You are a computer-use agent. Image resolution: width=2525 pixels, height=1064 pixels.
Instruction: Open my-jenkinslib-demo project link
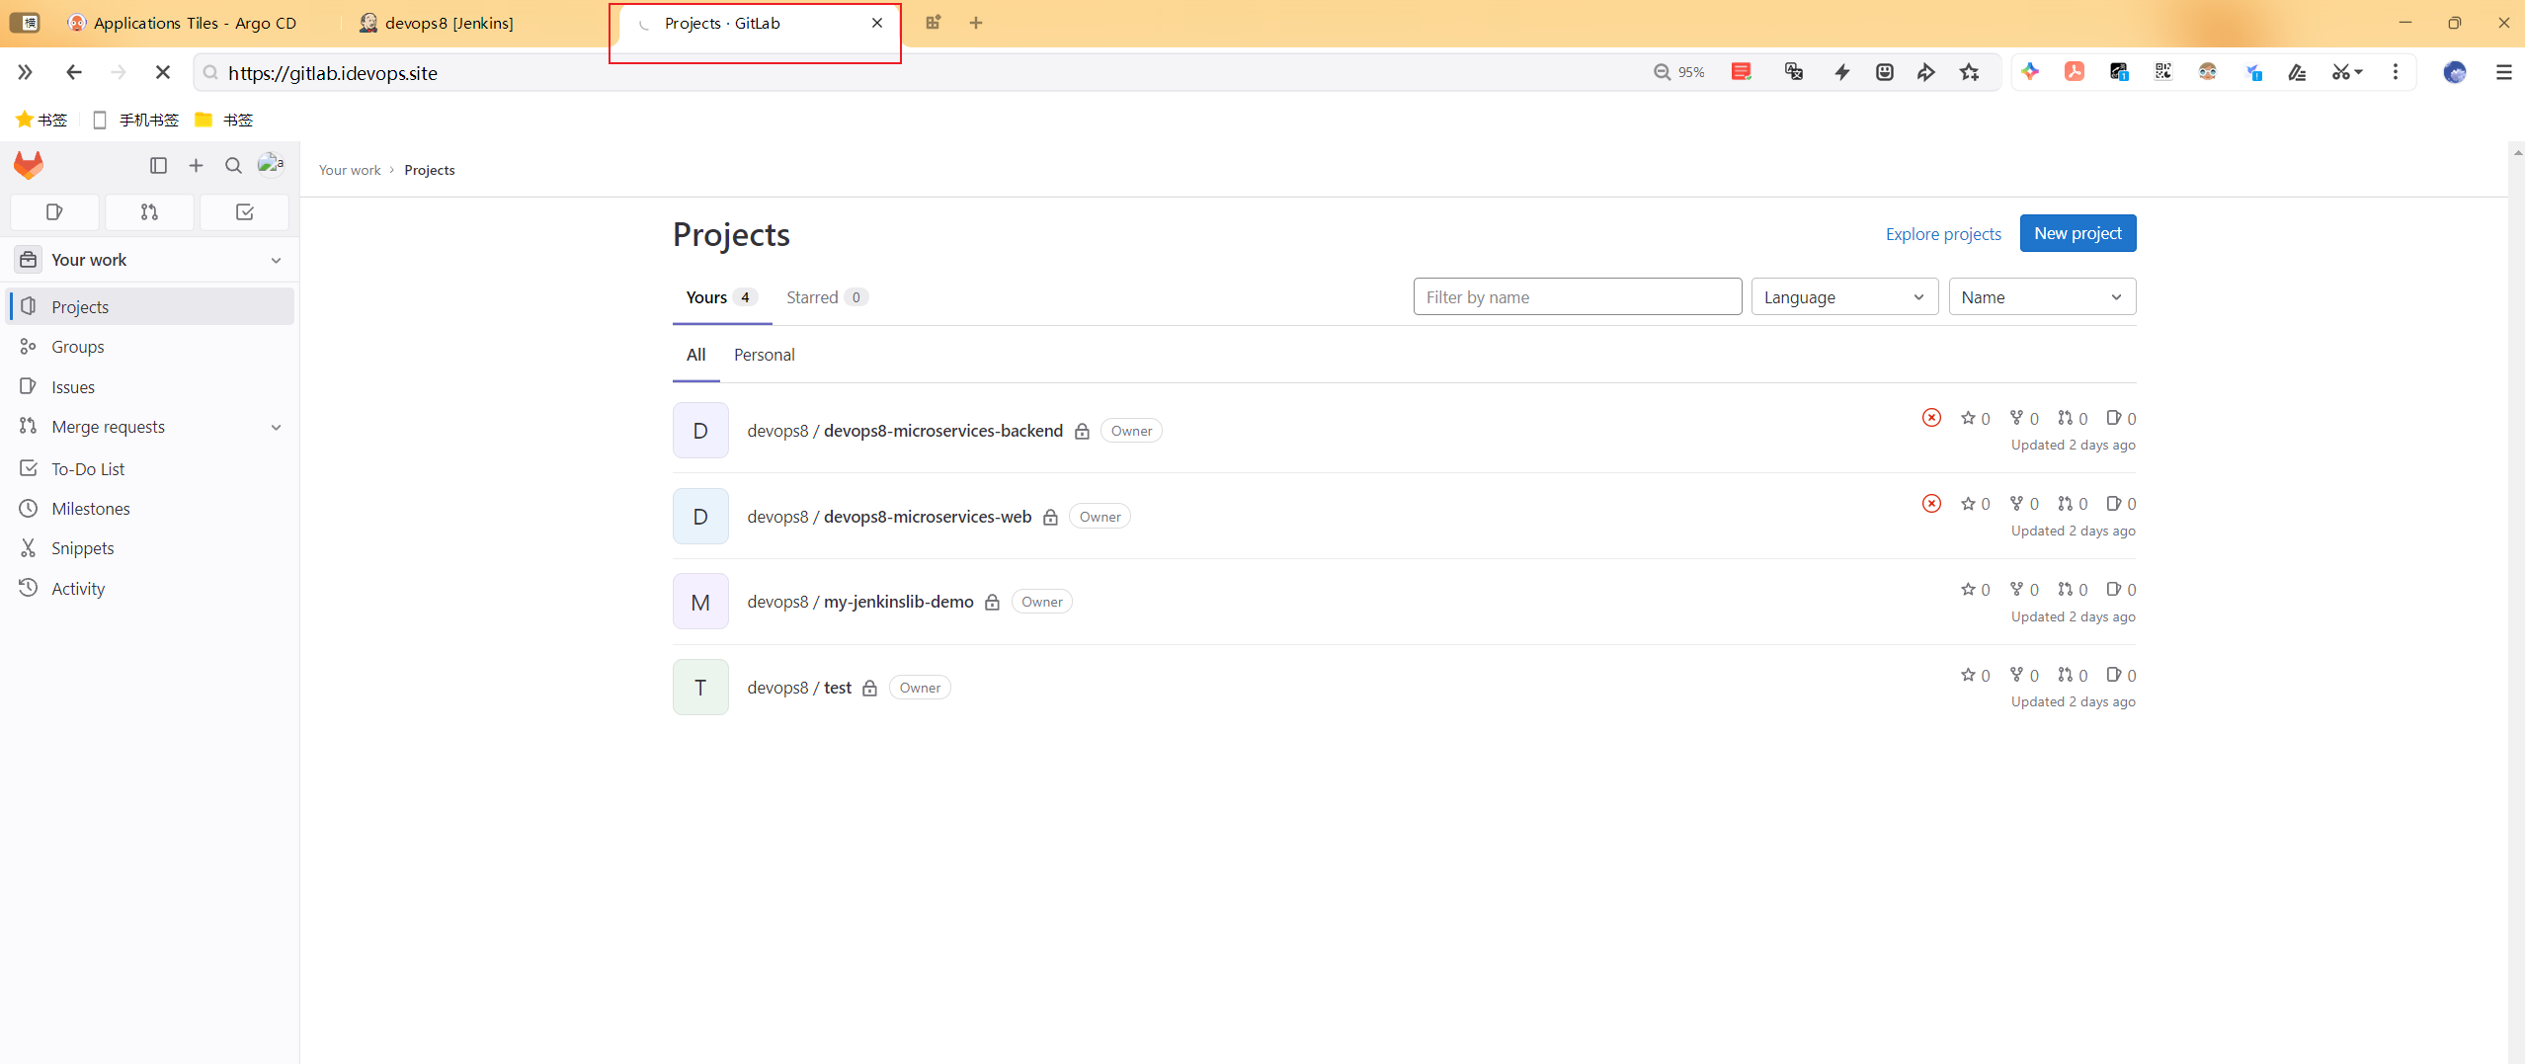click(860, 602)
